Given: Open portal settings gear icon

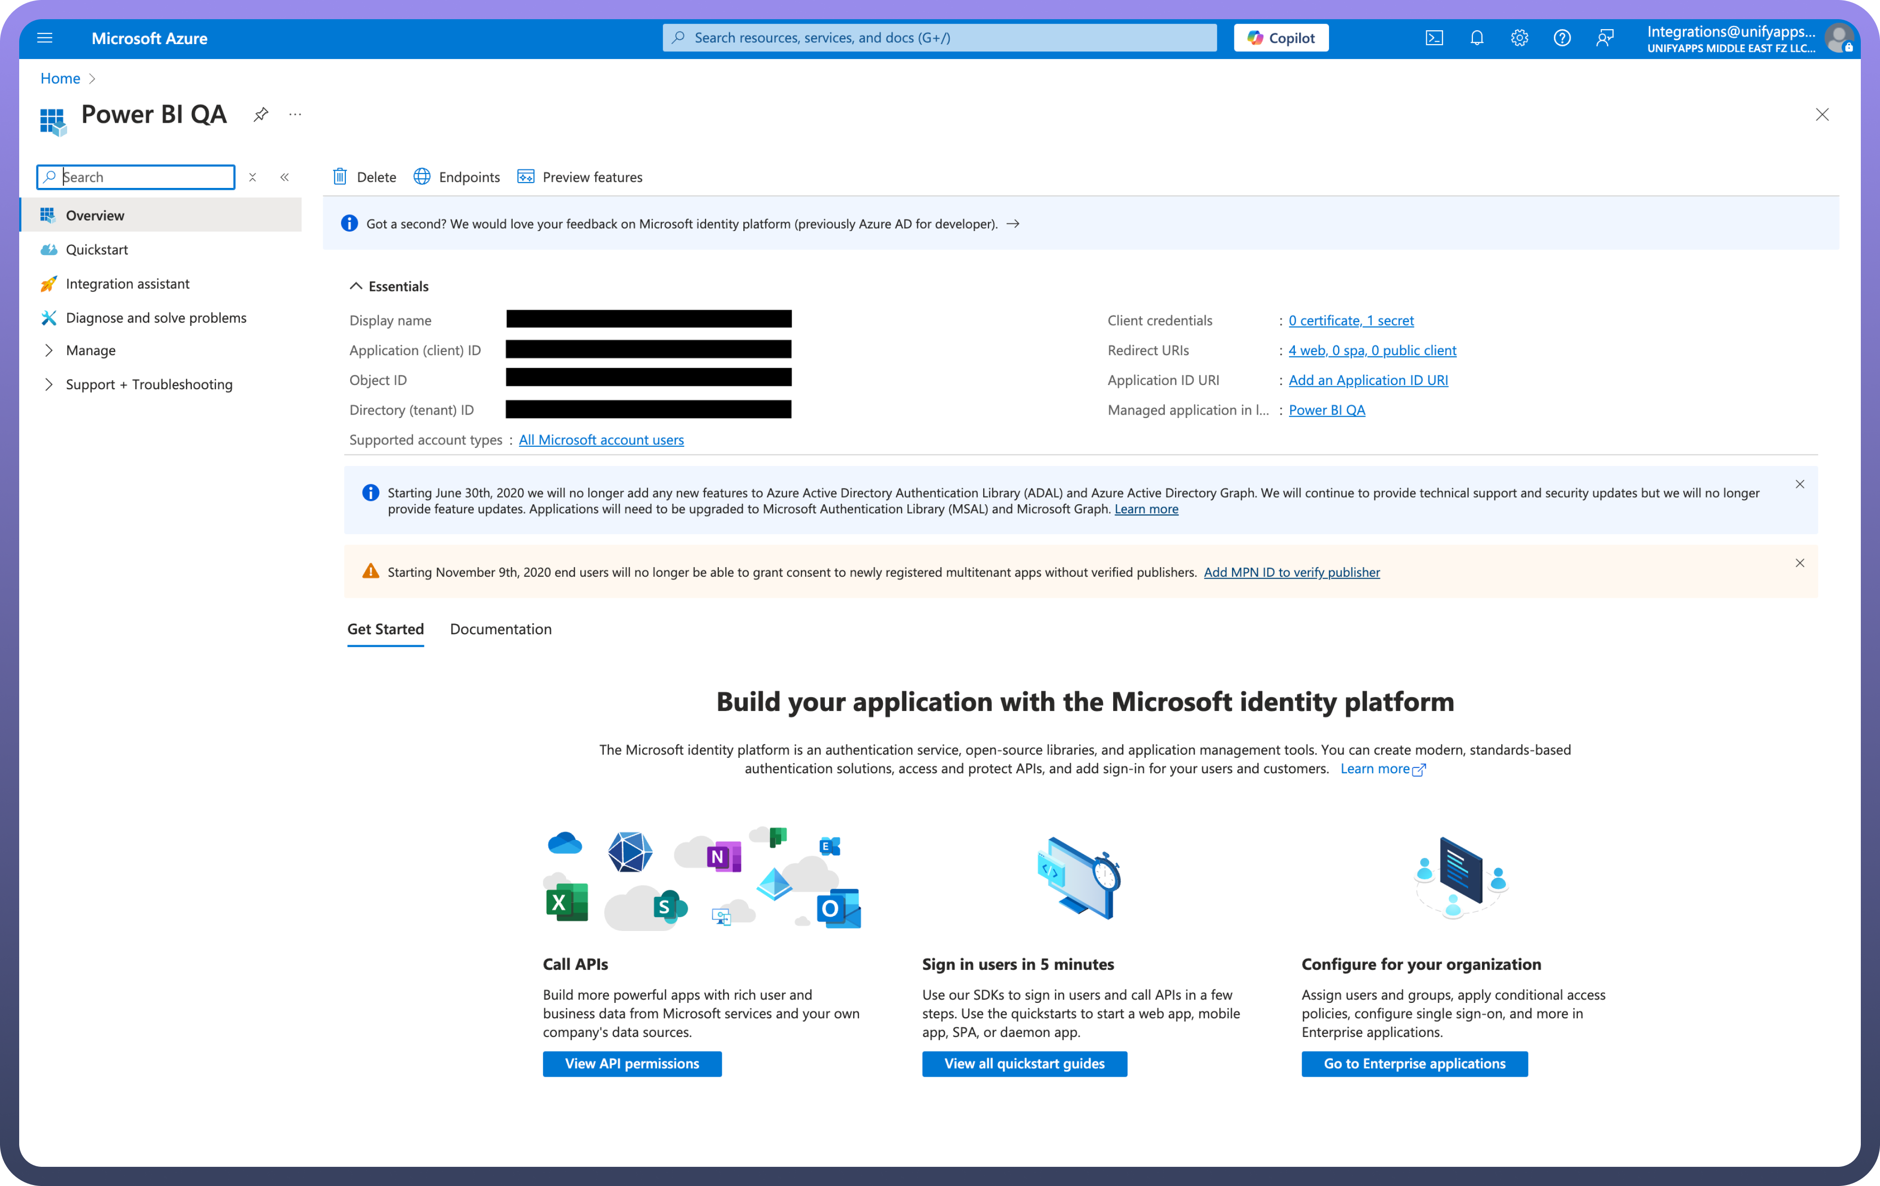Looking at the screenshot, I should pyautogui.click(x=1519, y=38).
